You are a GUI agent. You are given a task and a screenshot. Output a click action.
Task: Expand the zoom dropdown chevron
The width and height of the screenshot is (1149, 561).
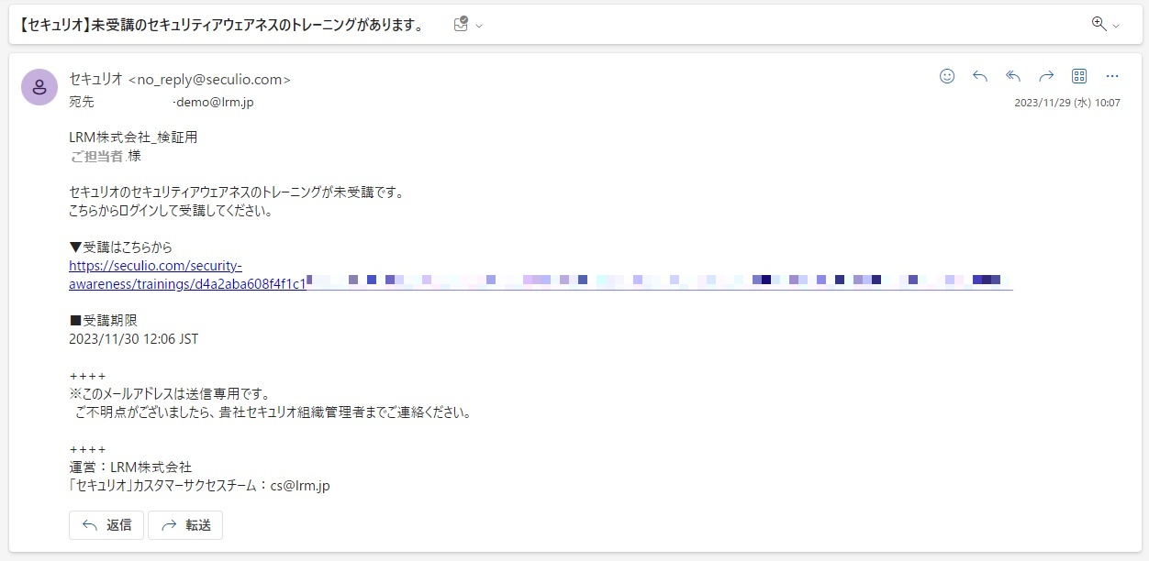1116,26
